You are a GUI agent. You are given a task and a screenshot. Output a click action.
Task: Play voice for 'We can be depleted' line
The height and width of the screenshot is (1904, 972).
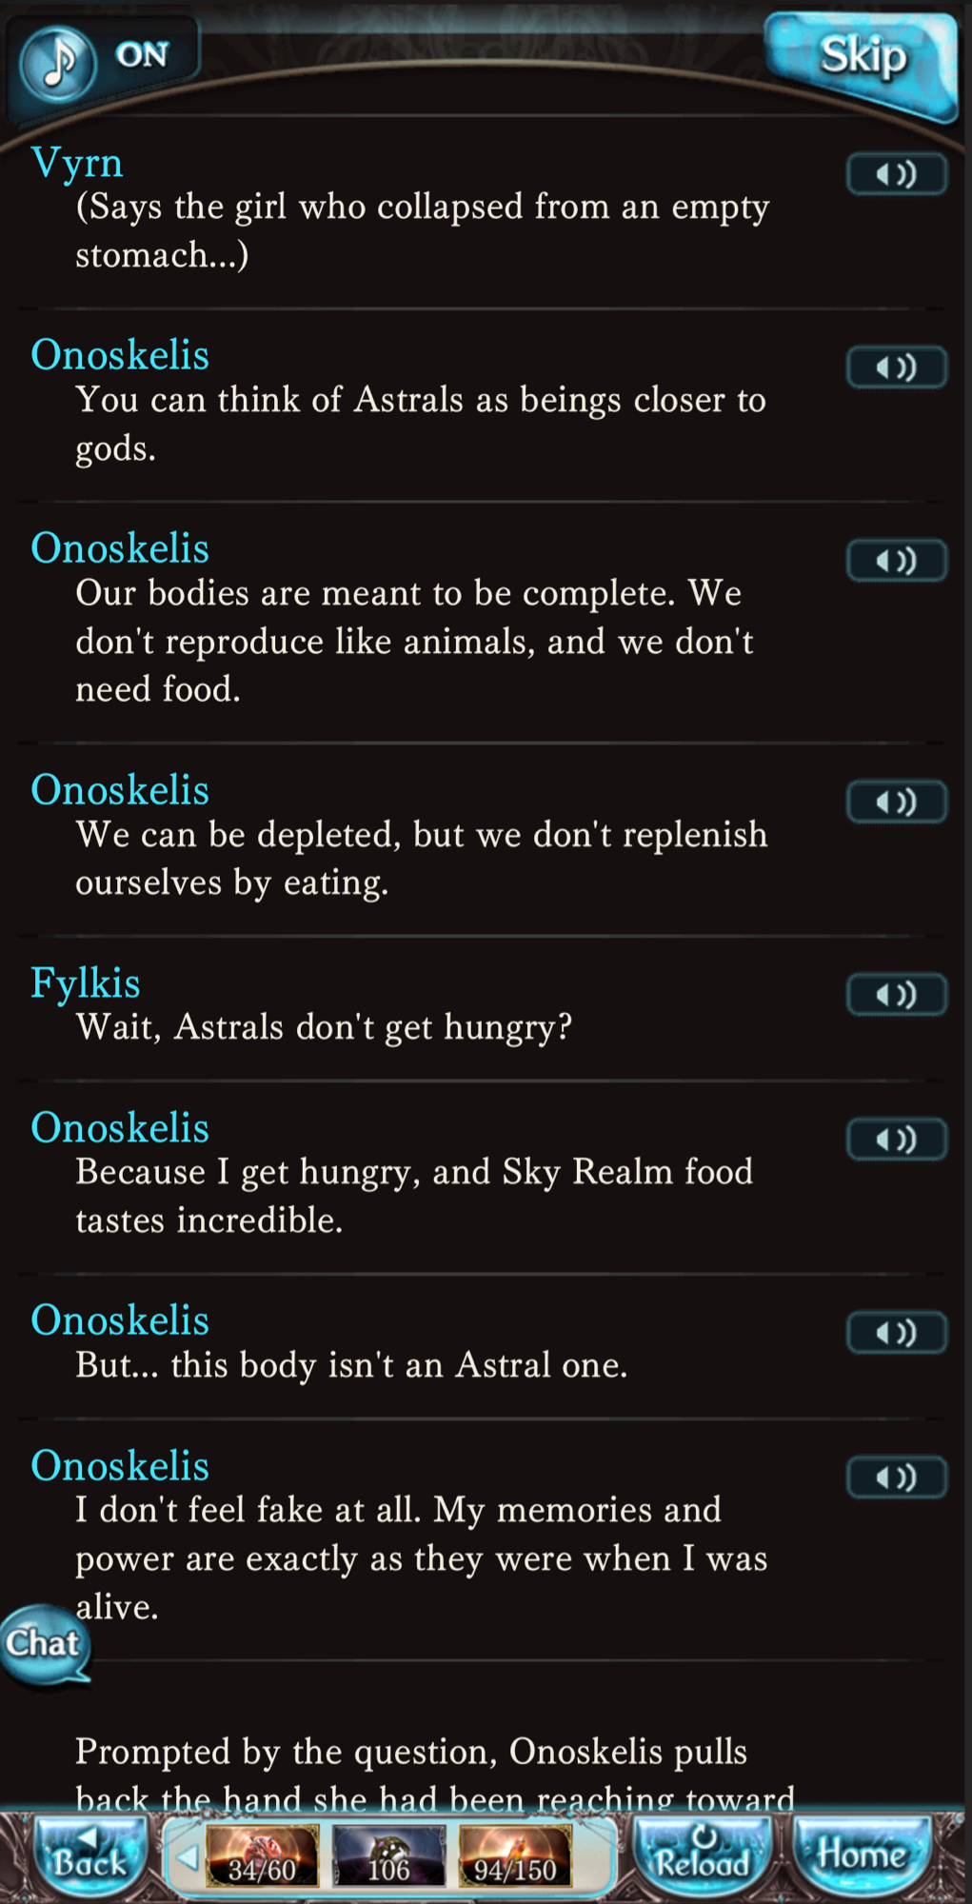click(x=896, y=803)
